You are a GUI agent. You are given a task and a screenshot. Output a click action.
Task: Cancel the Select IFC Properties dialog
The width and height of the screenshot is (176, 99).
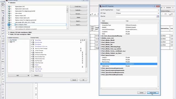(141, 93)
